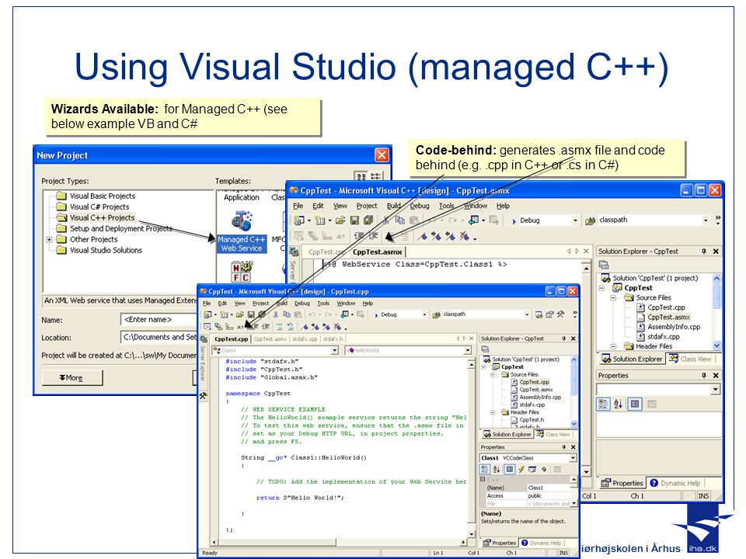Image resolution: width=746 pixels, height=559 pixels.
Task: Click Toggle Bookmark flag icon in CppTest.cpp toolbar
Action: [x=305, y=327]
